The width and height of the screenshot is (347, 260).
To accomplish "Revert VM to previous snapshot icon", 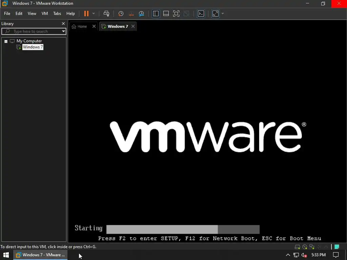I will 131,14.
